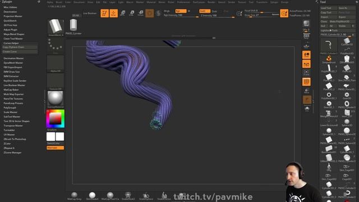Toggle the M material channel button
Screen dimensions: 359x202
click(189, 11)
